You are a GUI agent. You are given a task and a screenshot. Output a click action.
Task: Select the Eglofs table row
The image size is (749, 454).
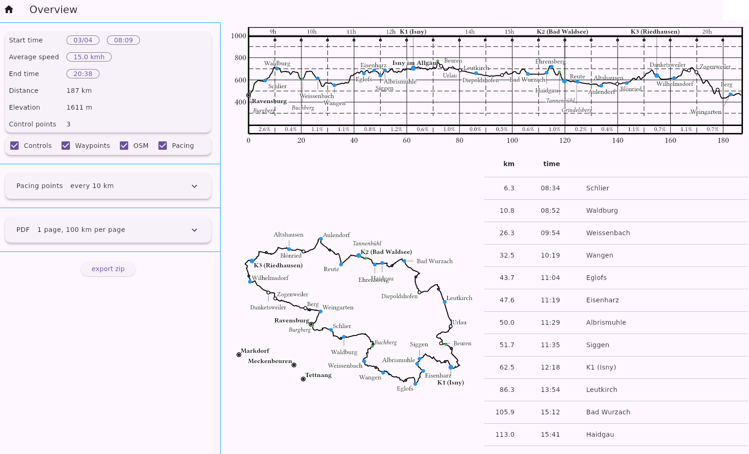[616, 278]
